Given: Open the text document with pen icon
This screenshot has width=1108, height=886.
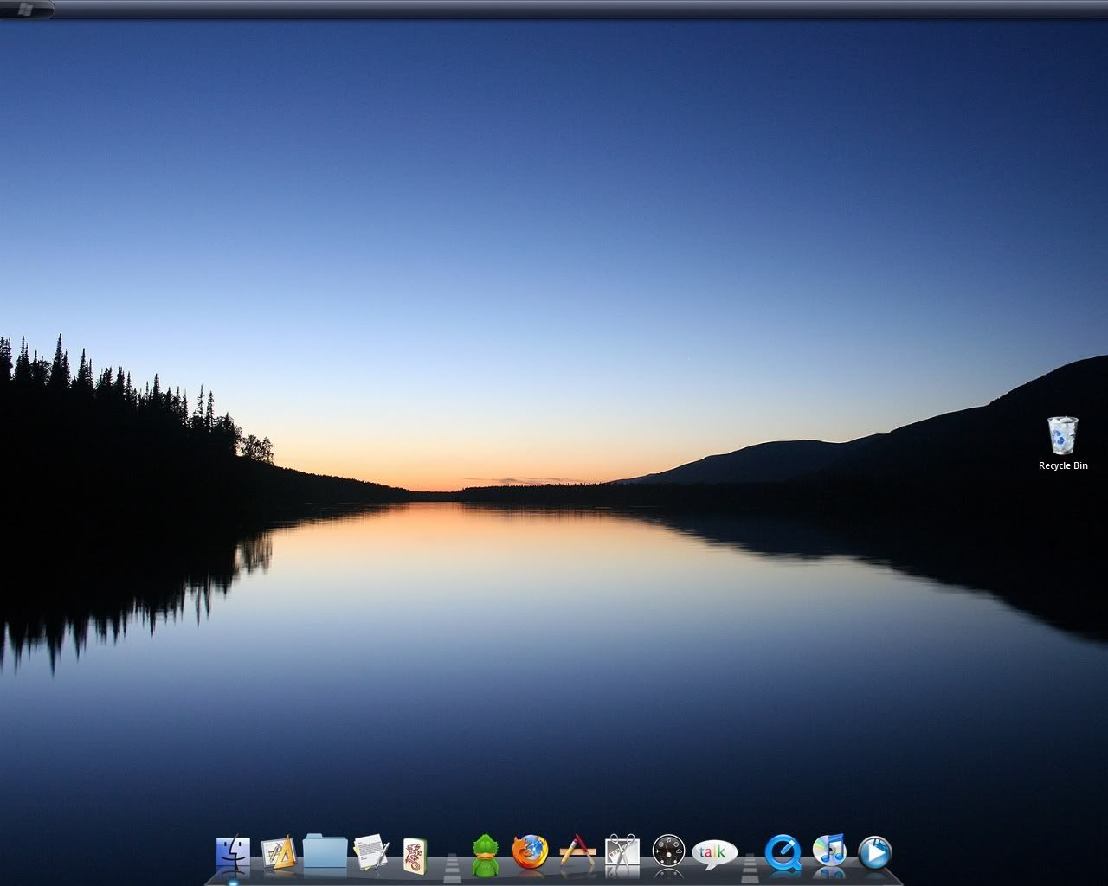Looking at the screenshot, I should click(371, 852).
